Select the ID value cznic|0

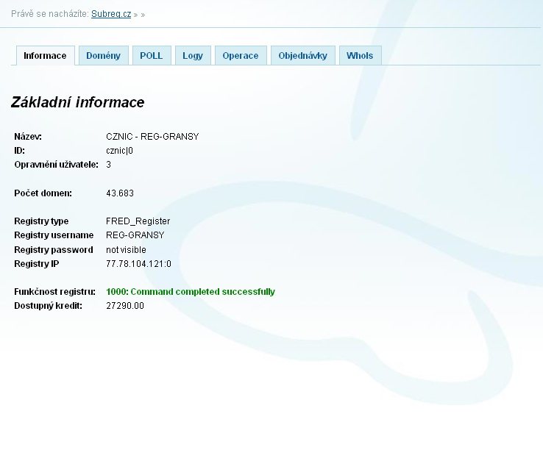(119, 151)
